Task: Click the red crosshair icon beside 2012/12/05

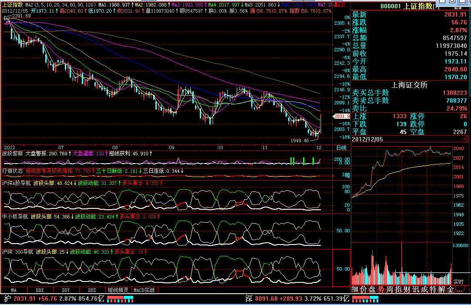Action: (466, 139)
